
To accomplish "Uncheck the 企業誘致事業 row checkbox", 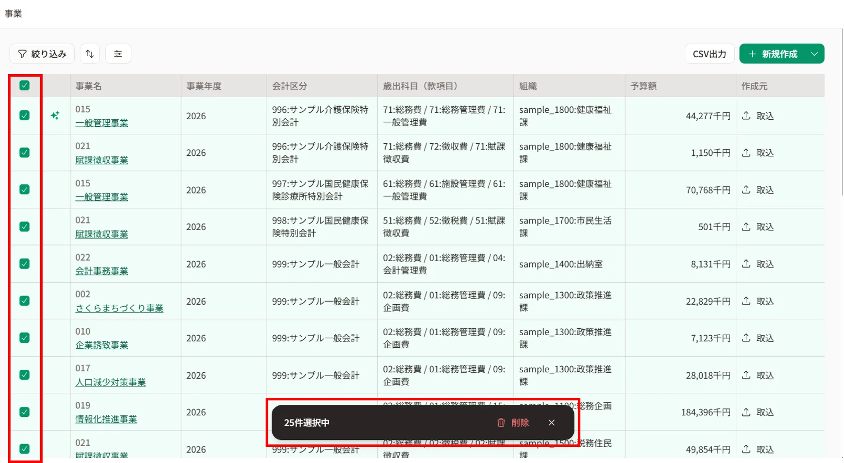I will pos(24,338).
